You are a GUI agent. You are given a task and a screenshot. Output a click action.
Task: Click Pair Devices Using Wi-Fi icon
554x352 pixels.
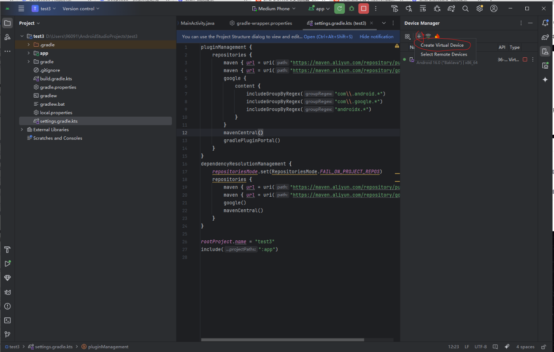428,37
